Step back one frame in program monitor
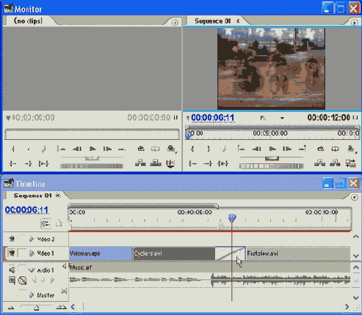 point(256,149)
